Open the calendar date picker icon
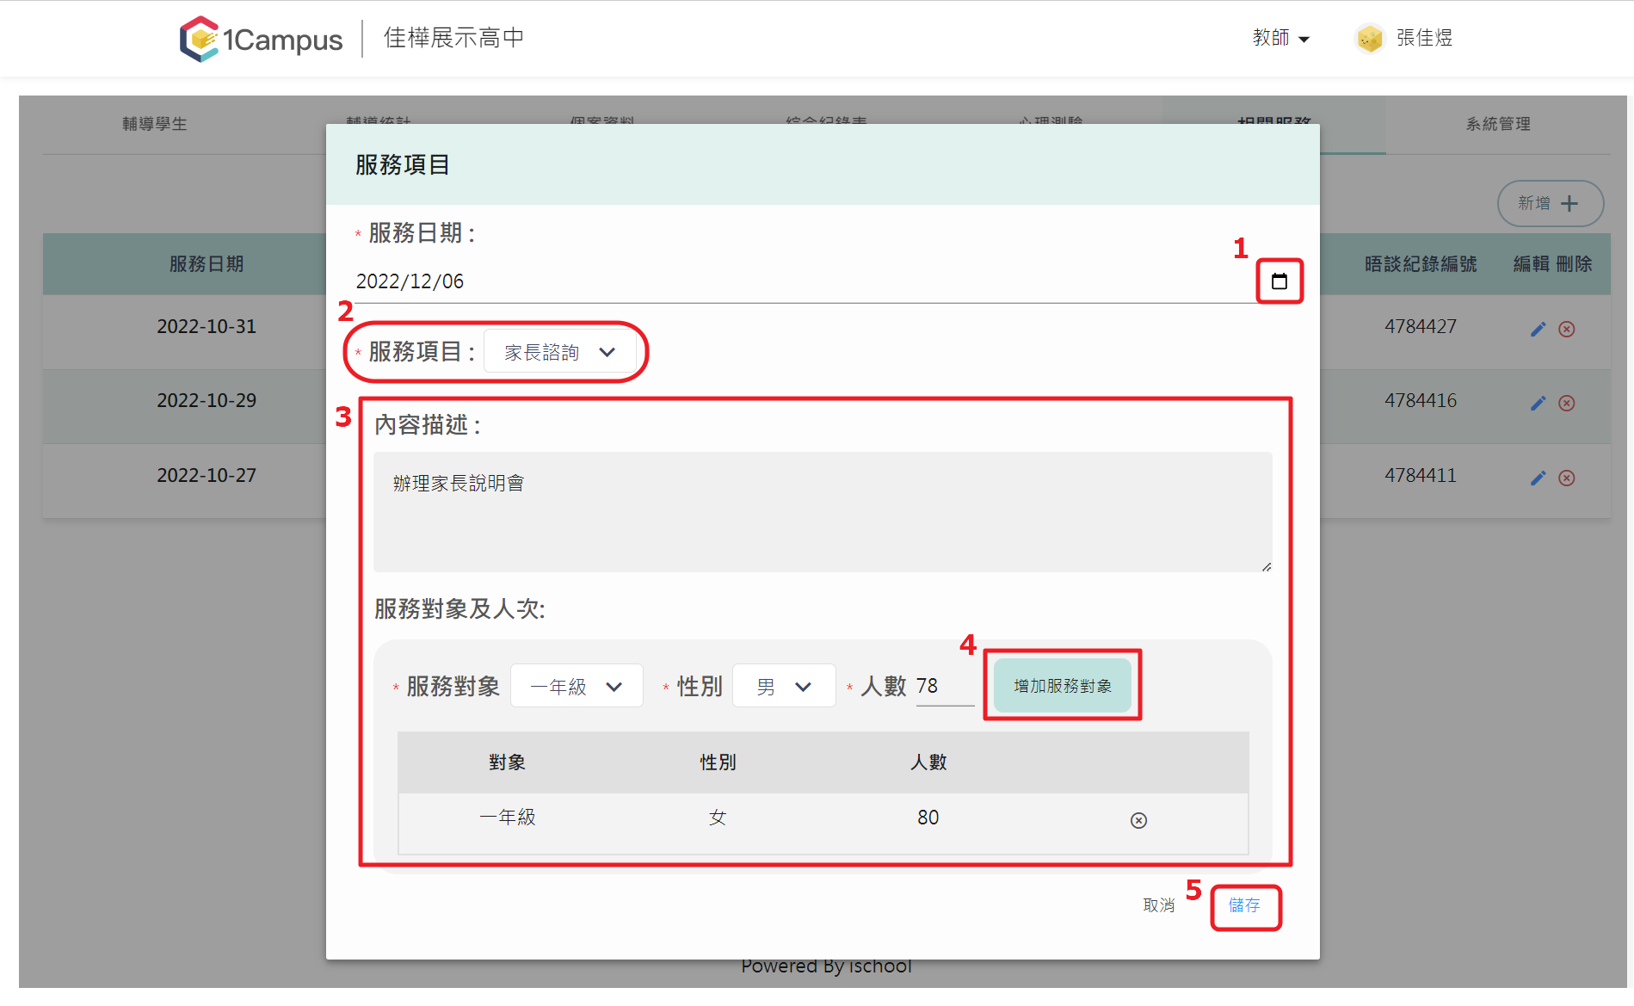 (1279, 281)
